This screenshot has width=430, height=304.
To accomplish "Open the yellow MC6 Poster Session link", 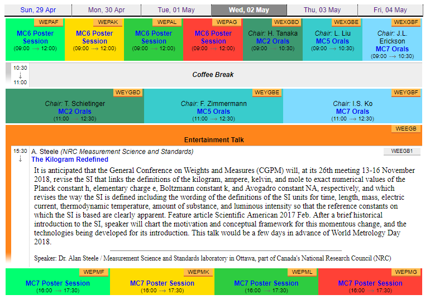I will coord(94,37).
